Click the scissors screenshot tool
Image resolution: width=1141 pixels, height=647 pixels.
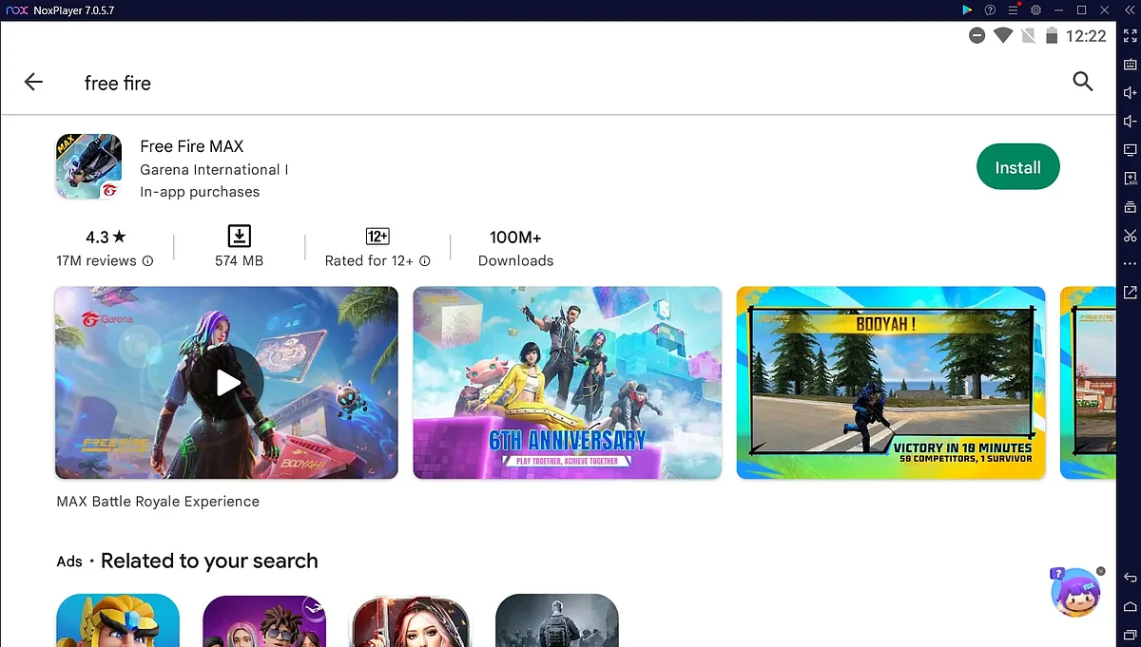1130,236
